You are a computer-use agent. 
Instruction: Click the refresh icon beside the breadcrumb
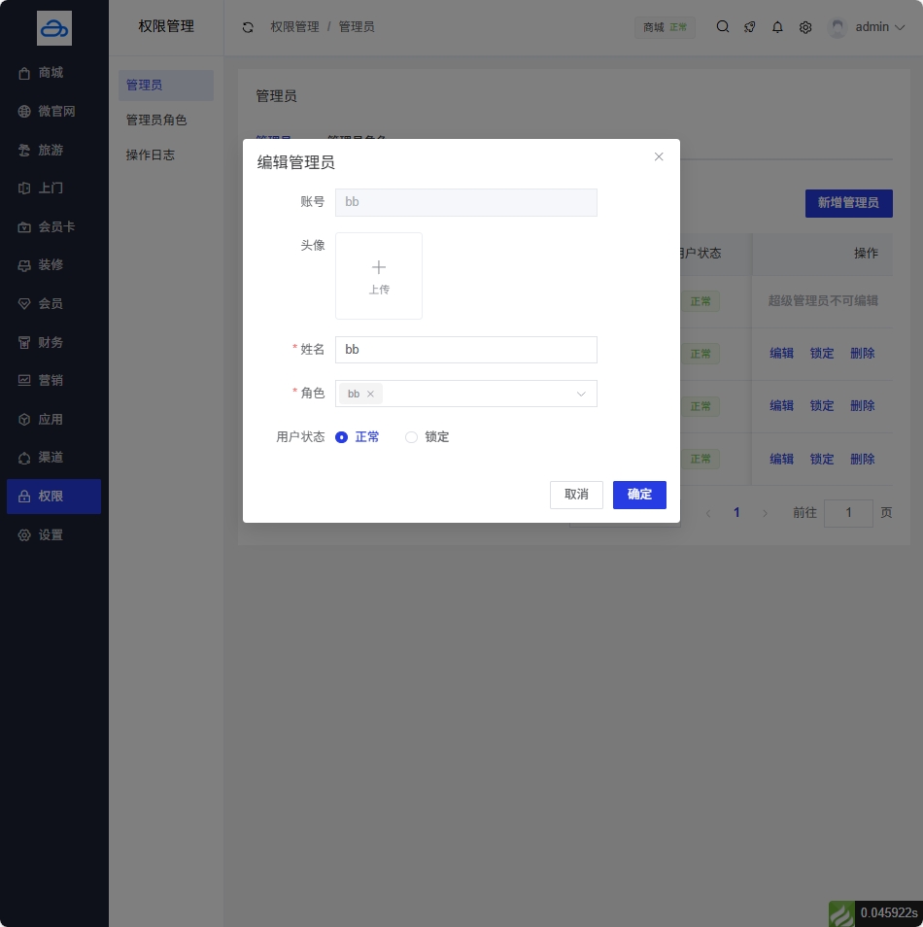[248, 27]
